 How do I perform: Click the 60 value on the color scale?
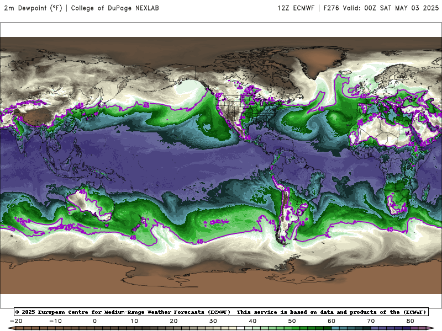point(331,321)
